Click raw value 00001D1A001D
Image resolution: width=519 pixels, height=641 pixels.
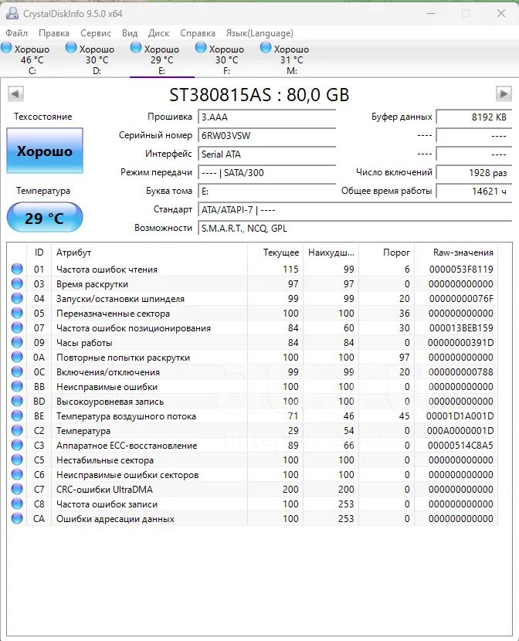point(460,416)
